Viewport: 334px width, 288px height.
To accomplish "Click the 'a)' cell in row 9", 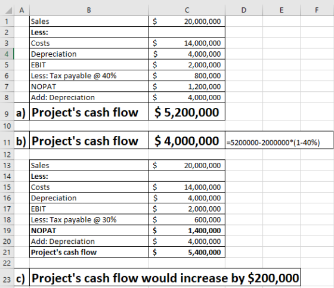I will (21, 112).
